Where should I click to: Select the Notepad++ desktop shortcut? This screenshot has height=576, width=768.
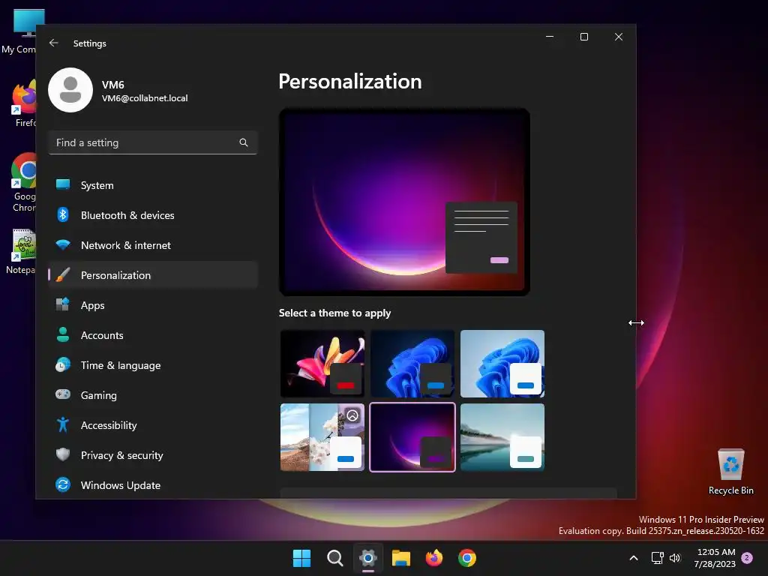(20, 251)
